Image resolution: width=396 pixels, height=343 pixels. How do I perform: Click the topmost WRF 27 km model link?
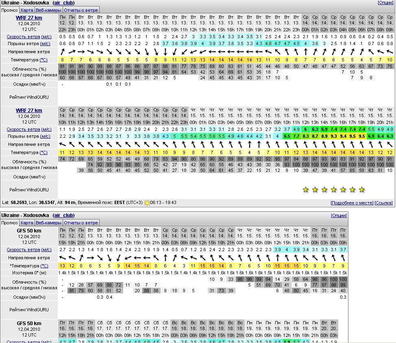point(29,18)
